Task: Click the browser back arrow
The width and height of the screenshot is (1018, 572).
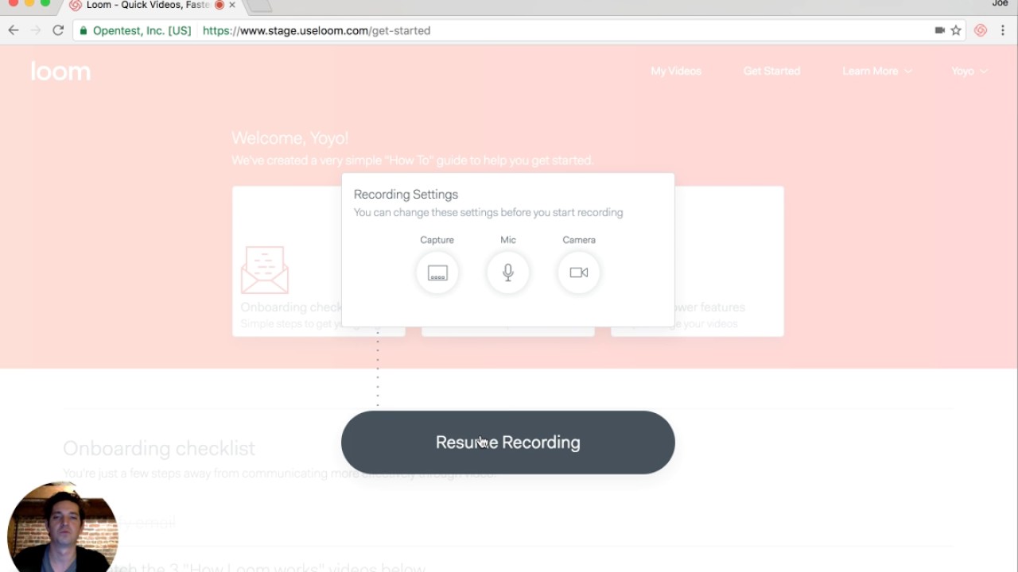Action: [14, 30]
